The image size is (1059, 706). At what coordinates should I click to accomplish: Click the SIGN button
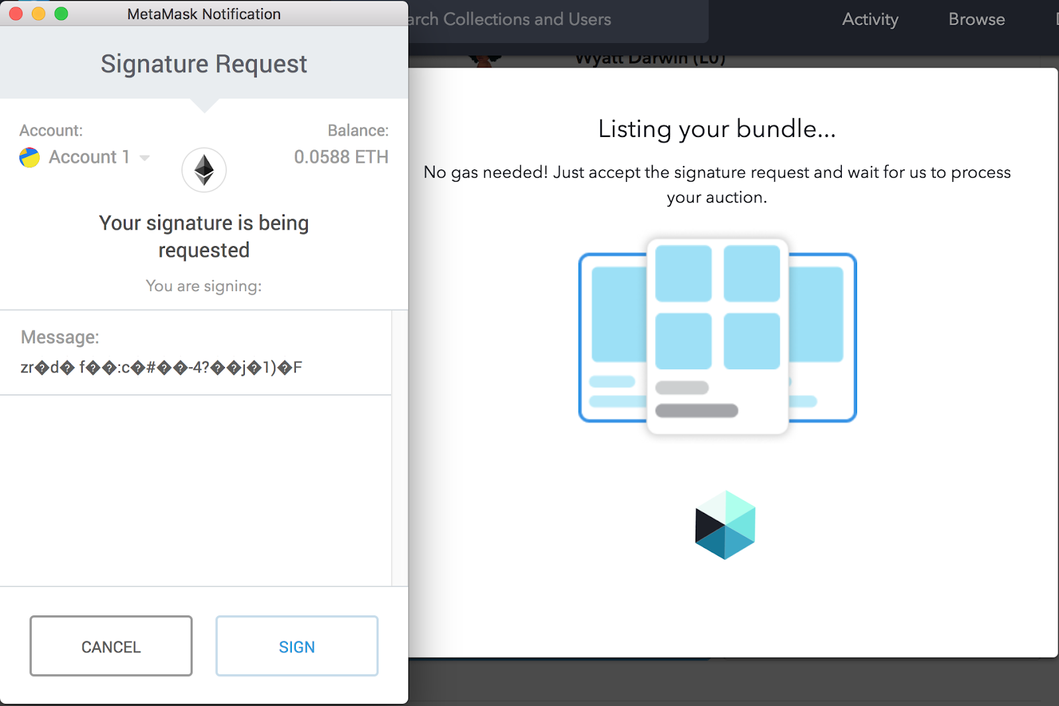297,646
